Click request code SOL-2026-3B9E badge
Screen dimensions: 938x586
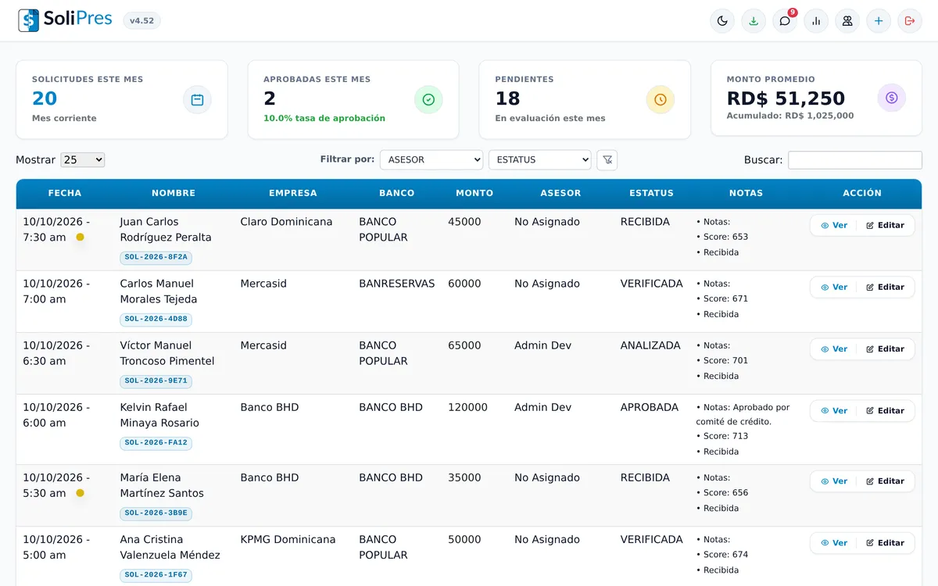coord(156,513)
